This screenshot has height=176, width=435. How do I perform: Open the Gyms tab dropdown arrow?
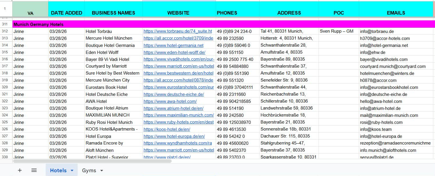102,170
